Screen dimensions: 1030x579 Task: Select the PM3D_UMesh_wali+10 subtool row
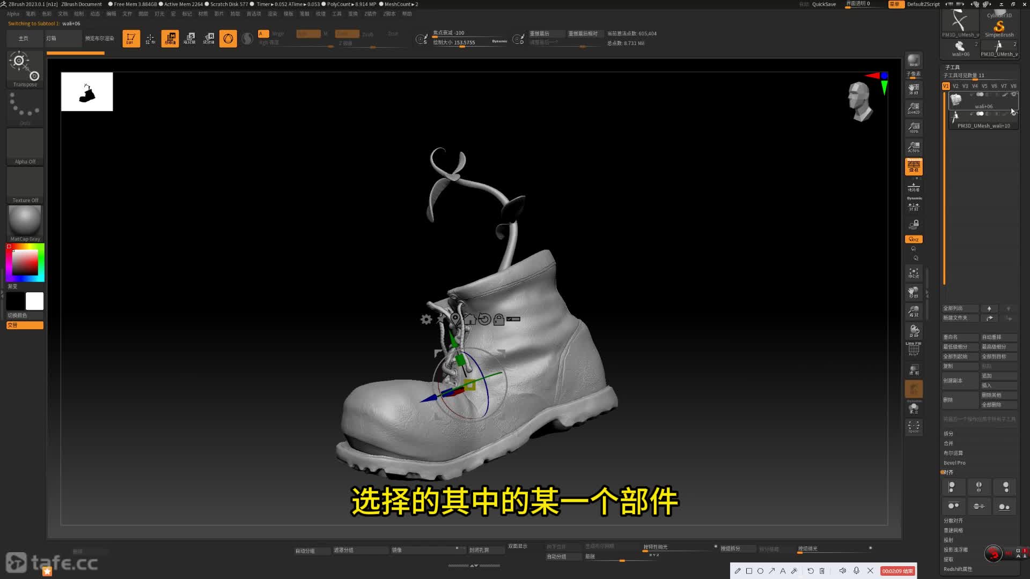point(983,120)
